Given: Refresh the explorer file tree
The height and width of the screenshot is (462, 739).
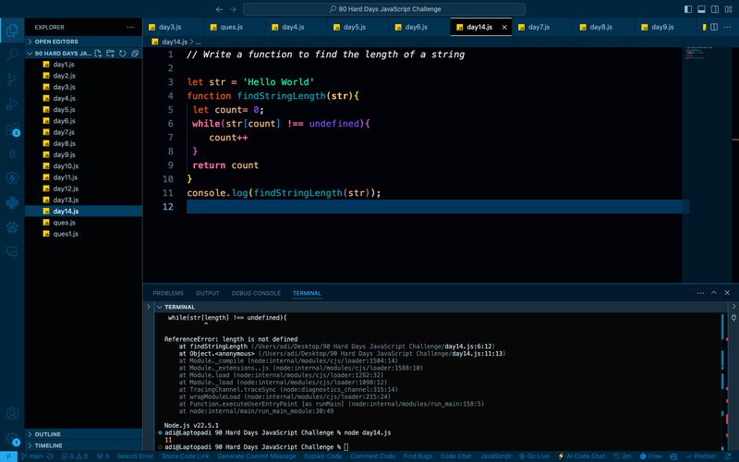Looking at the screenshot, I should 123,54.
